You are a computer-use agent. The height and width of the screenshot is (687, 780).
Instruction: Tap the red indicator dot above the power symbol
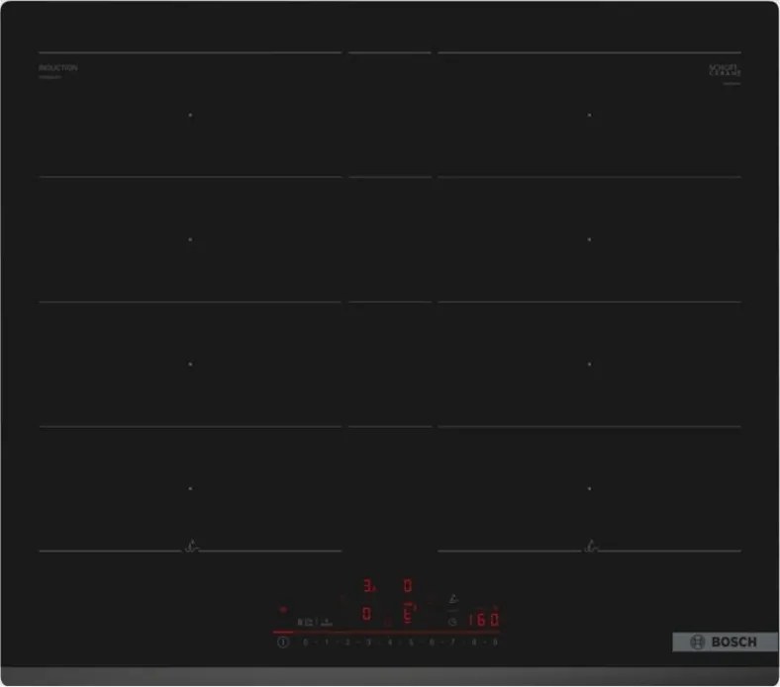[283, 609]
